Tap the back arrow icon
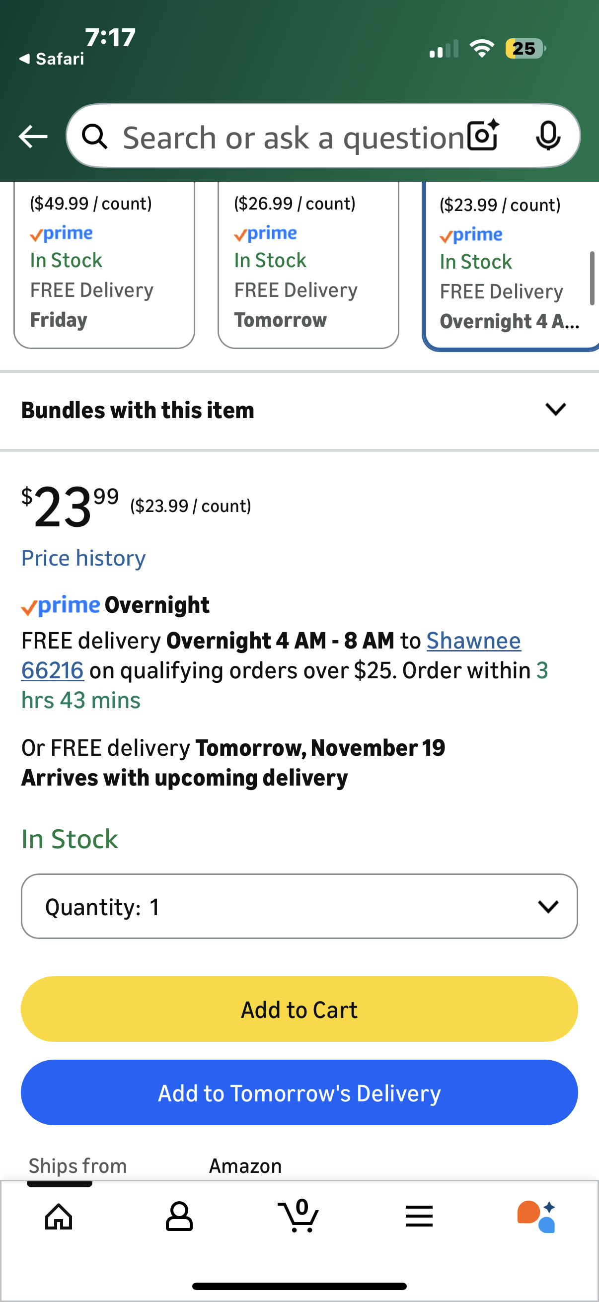 (x=33, y=137)
